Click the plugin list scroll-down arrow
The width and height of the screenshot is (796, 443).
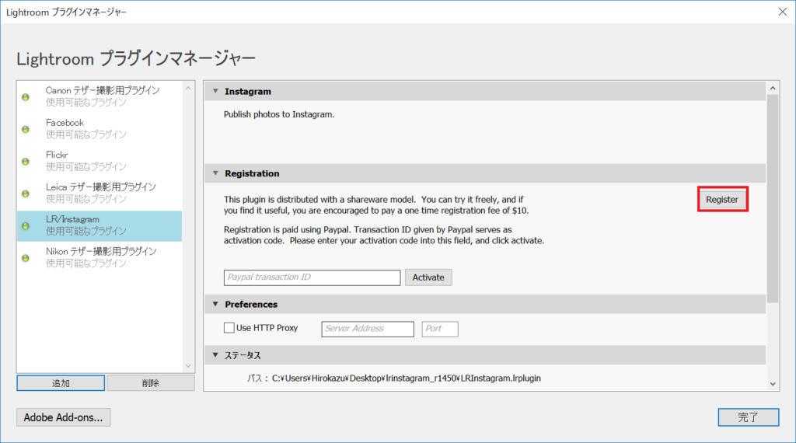point(188,366)
